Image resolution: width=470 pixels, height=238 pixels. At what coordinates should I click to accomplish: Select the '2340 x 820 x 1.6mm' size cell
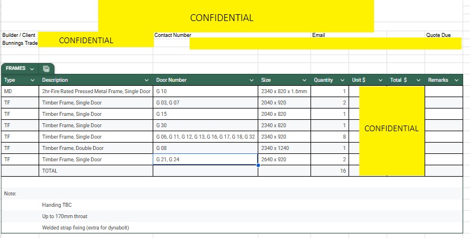(x=284, y=91)
